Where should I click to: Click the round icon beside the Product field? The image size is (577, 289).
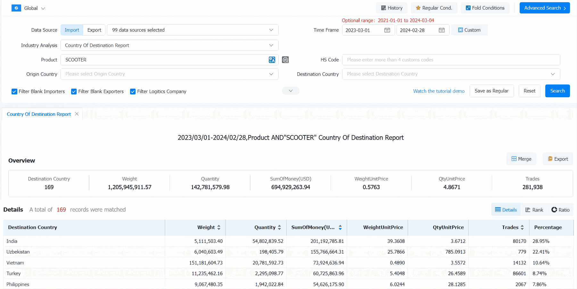click(x=285, y=60)
